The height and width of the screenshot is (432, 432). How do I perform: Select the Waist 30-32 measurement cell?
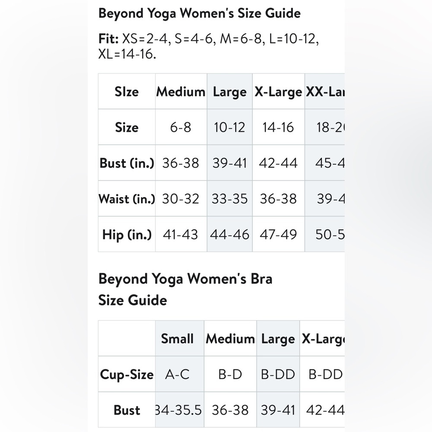click(181, 198)
